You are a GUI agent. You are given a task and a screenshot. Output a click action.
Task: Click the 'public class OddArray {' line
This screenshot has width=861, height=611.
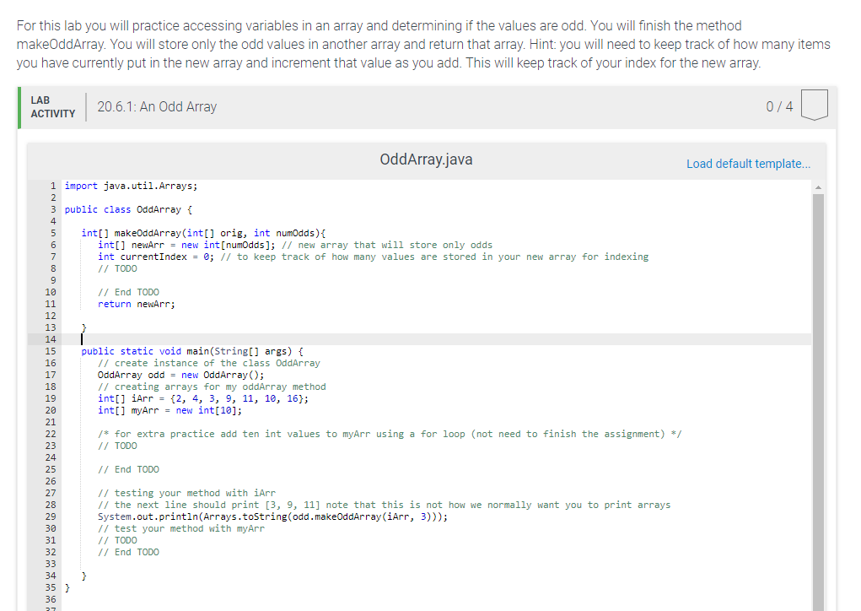click(128, 209)
